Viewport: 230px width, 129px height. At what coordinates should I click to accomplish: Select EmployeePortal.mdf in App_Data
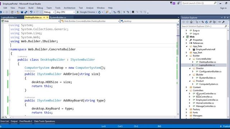pos(206,49)
